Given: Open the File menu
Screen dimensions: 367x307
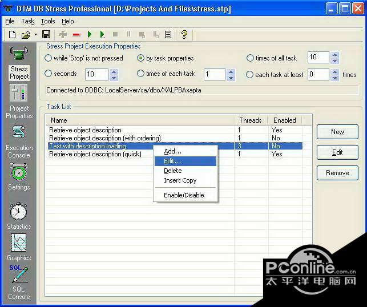Looking at the screenshot, I should [x=10, y=21].
